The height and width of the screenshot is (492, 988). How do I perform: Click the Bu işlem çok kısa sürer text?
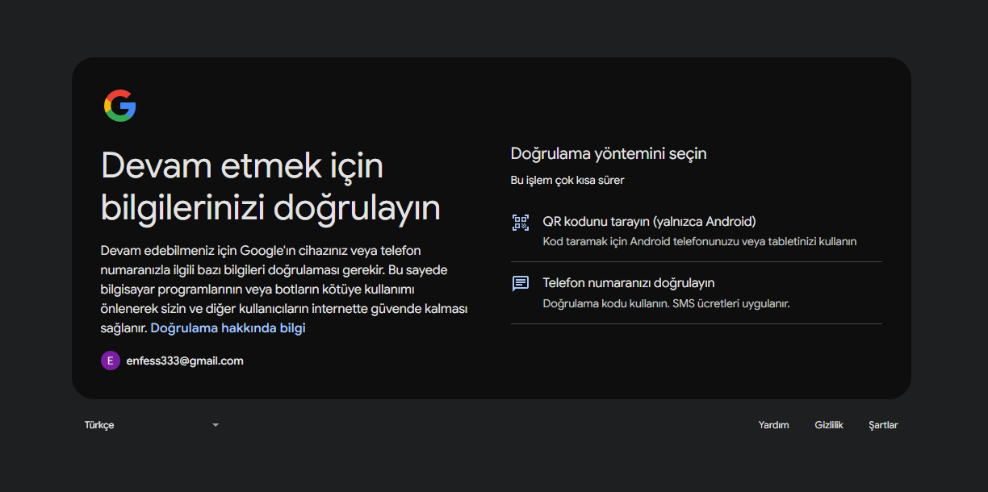point(567,180)
